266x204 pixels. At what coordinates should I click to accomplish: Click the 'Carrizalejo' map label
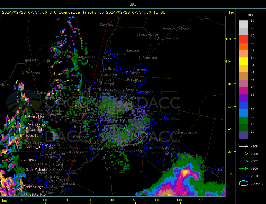click(33, 187)
